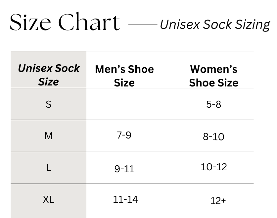277x218 pixels.
Task: Select the men's '9-11' shoe size value
Action: click(x=124, y=169)
